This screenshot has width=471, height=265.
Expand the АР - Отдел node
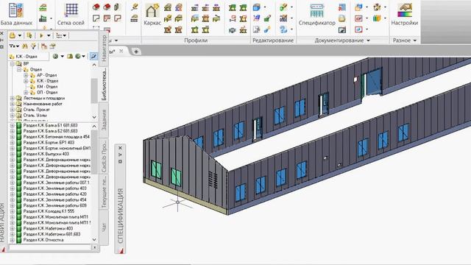[26, 75]
